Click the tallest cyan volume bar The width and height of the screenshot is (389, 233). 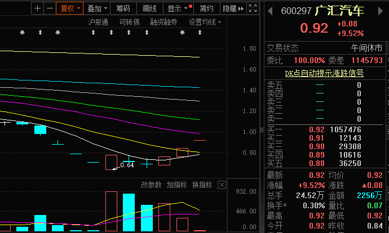[x=129, y=212]
